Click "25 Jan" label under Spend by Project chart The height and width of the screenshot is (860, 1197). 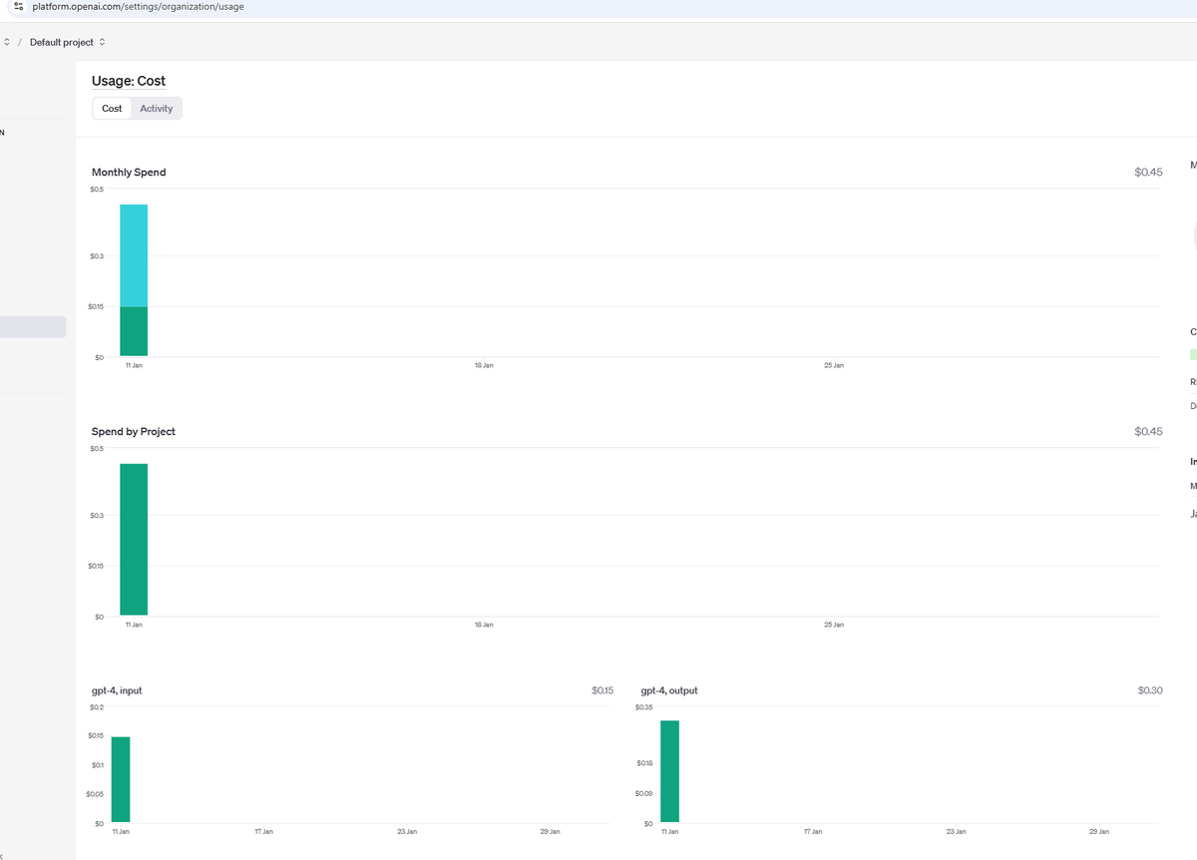coord(834,625)
